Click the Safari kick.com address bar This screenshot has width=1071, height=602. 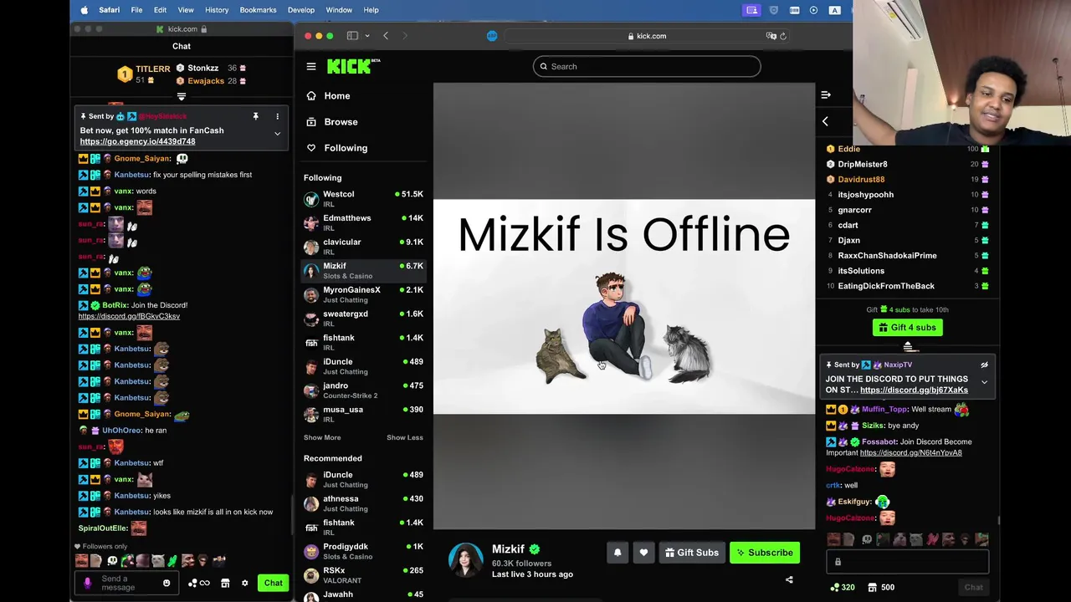647,36
